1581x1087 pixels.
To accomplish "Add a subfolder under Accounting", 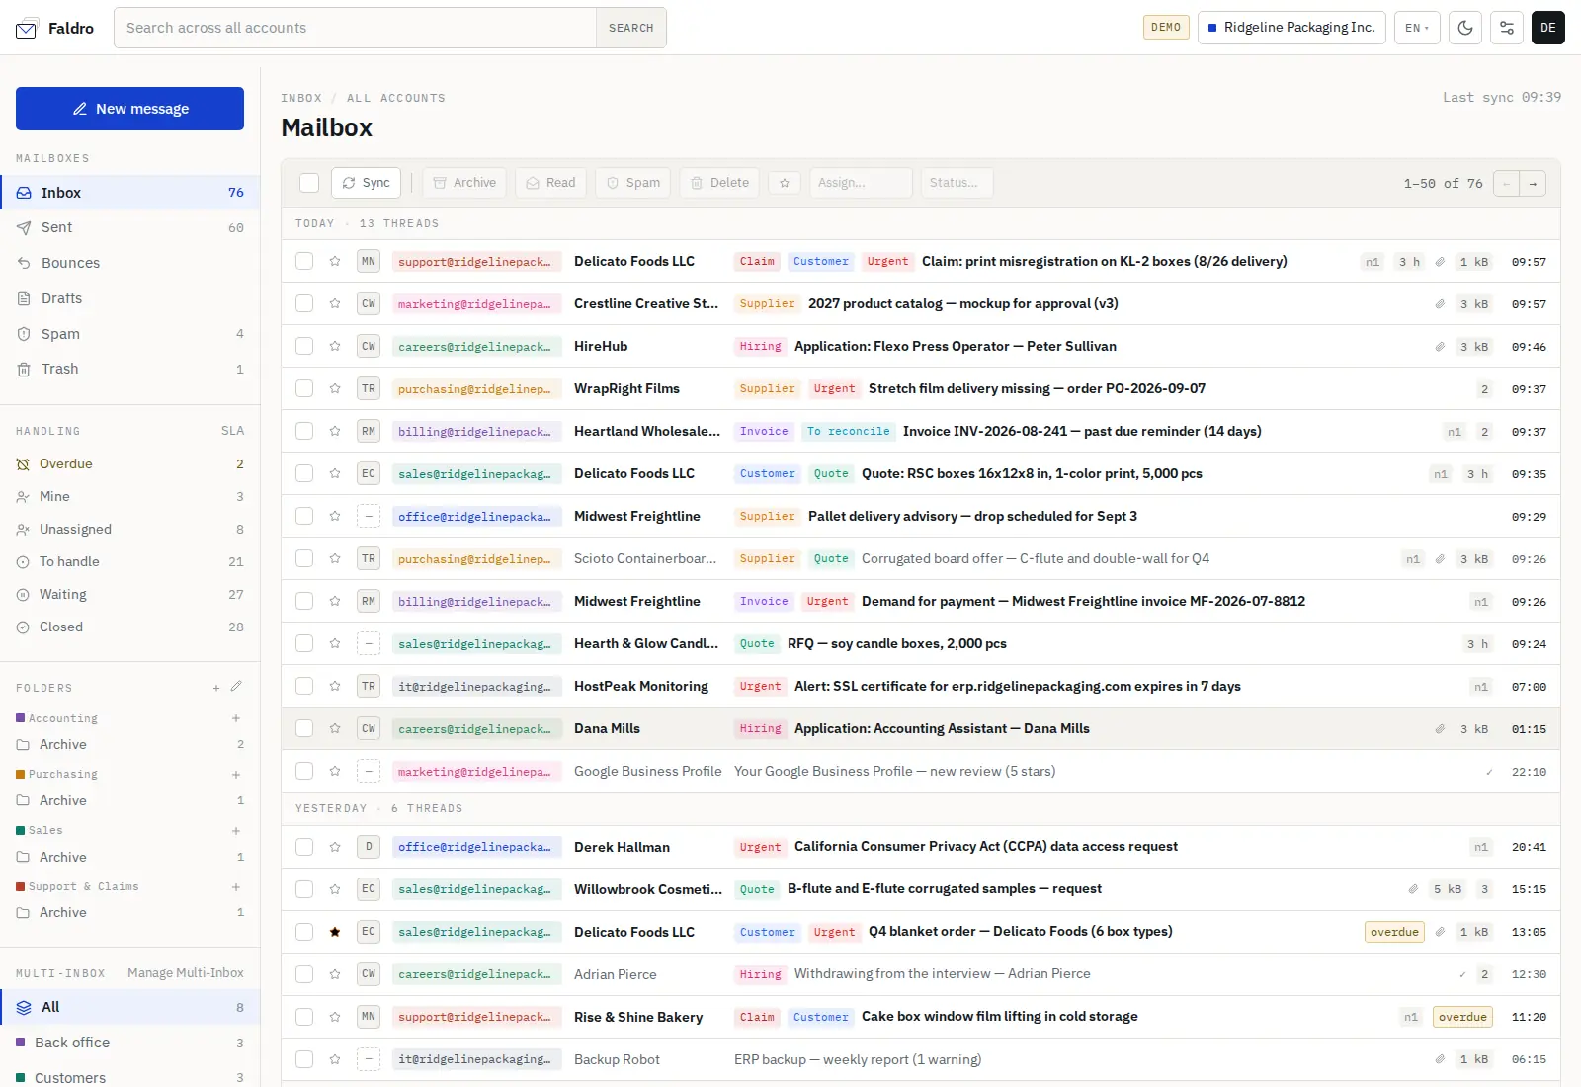I will point(236,718).
